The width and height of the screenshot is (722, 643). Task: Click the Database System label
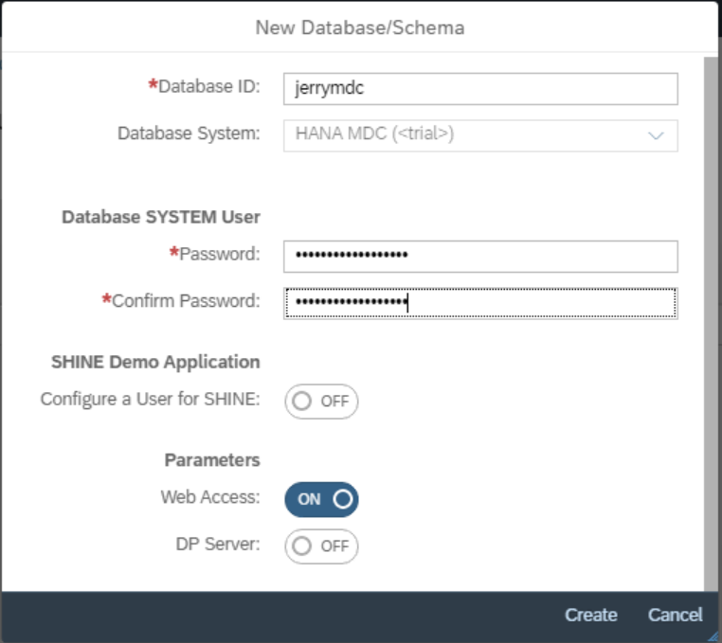coord(189,134)
